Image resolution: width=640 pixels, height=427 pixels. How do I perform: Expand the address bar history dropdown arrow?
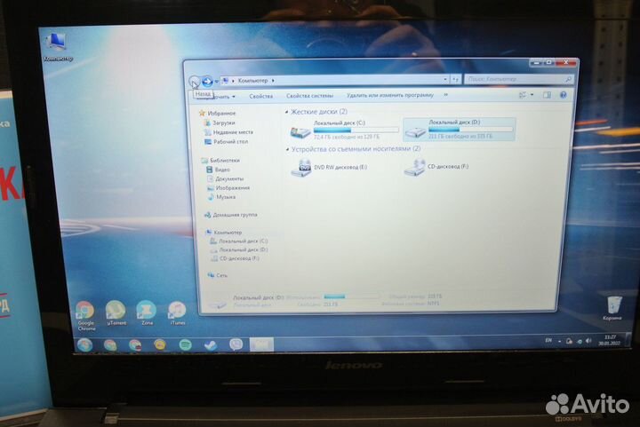tap(445, 79)
